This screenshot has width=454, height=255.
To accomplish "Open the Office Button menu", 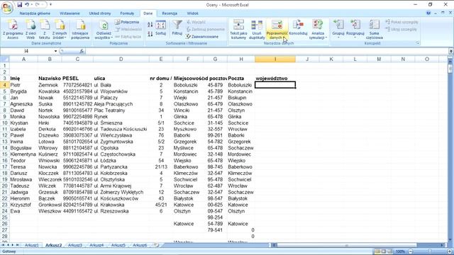I will (7, 7).
